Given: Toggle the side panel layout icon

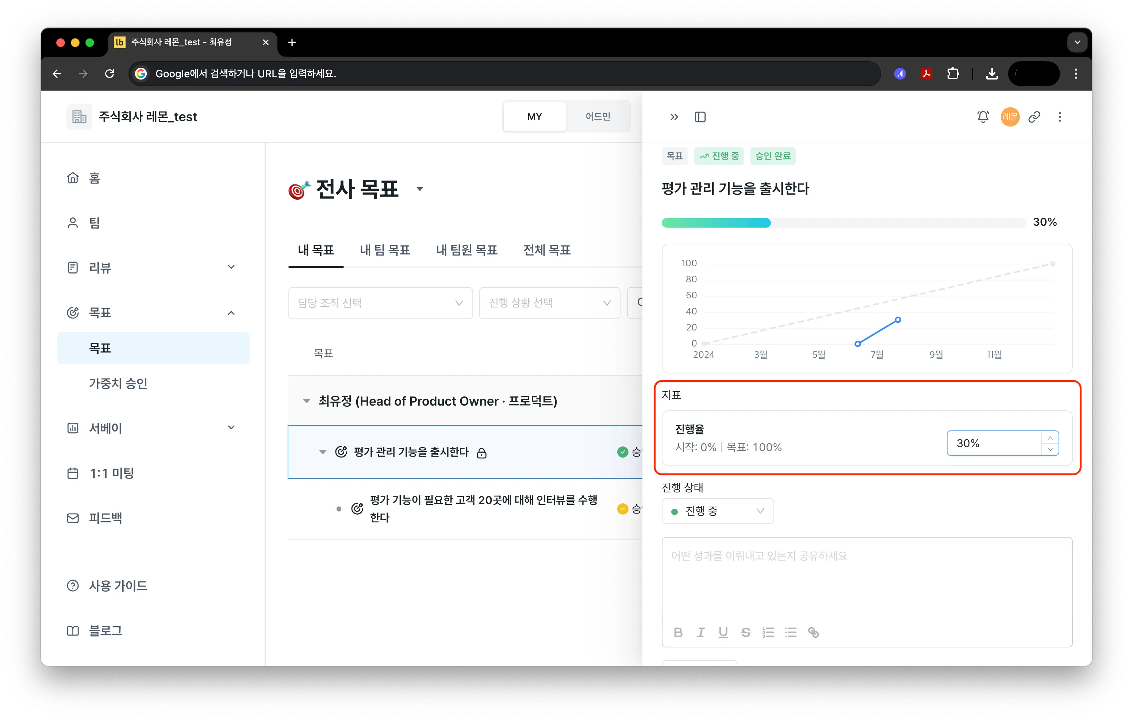Looking at the screenshot, I should coord(700,117).
